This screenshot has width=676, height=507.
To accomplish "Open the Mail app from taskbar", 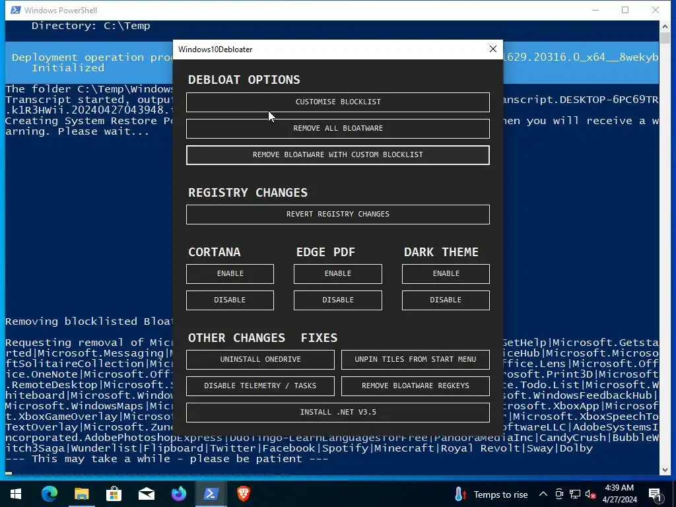I will pos(146,494).
